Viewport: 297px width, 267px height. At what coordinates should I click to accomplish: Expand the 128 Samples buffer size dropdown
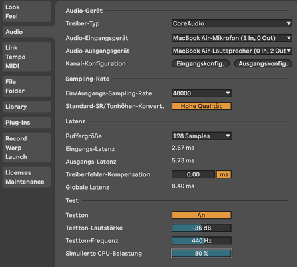[202, 136]
